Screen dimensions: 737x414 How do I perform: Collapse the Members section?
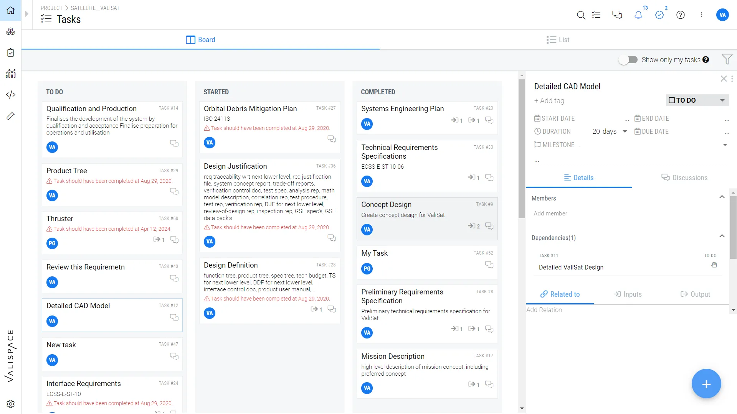point(722,197)
